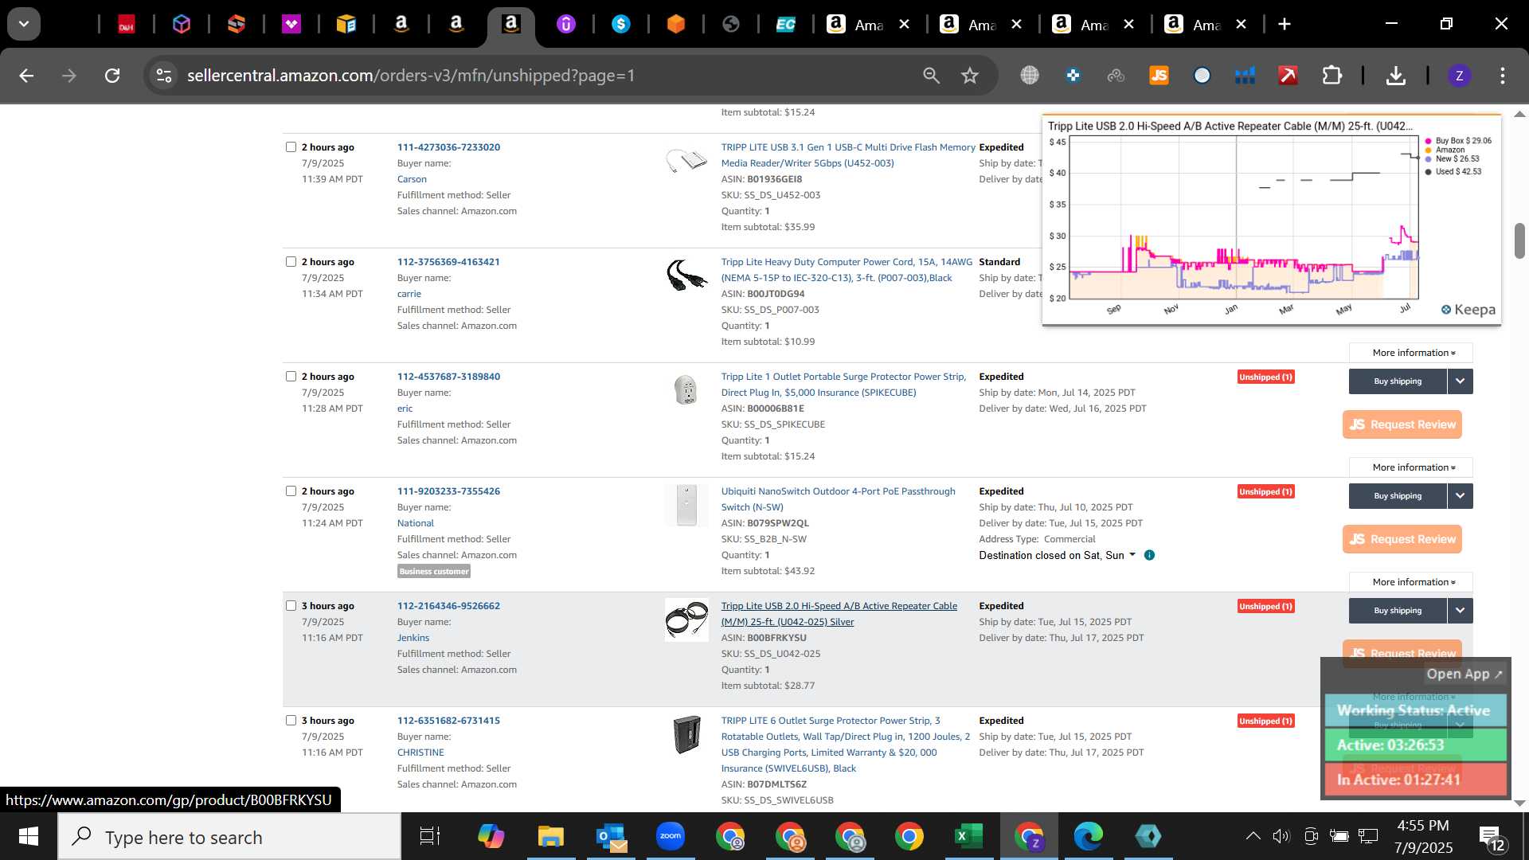Switch to the EC favicon tab

pyautogui.click(x=786, y=25)
